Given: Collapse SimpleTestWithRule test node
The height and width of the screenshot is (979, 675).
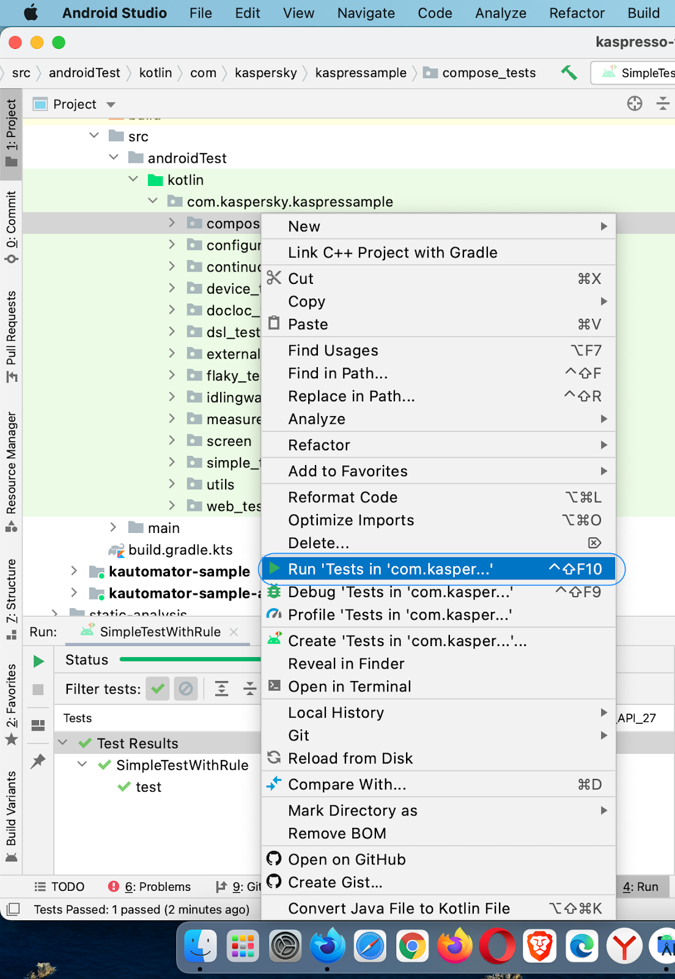Looking at the screenshot, I should [82, 765].
